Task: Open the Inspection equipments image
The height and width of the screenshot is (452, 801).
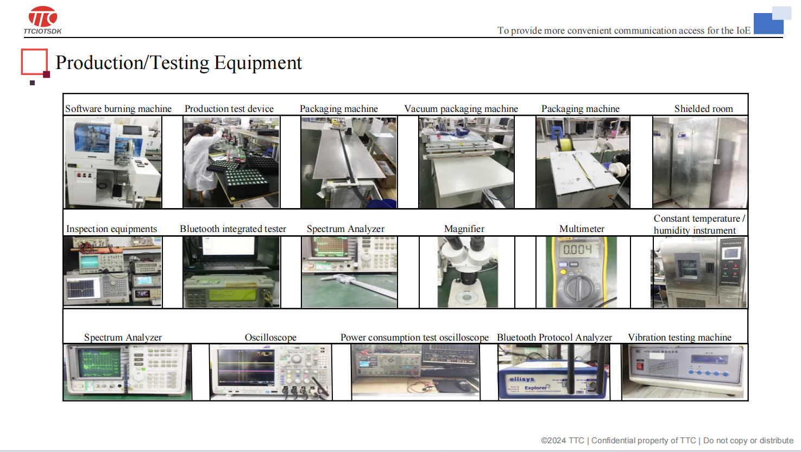Action: 113,272
